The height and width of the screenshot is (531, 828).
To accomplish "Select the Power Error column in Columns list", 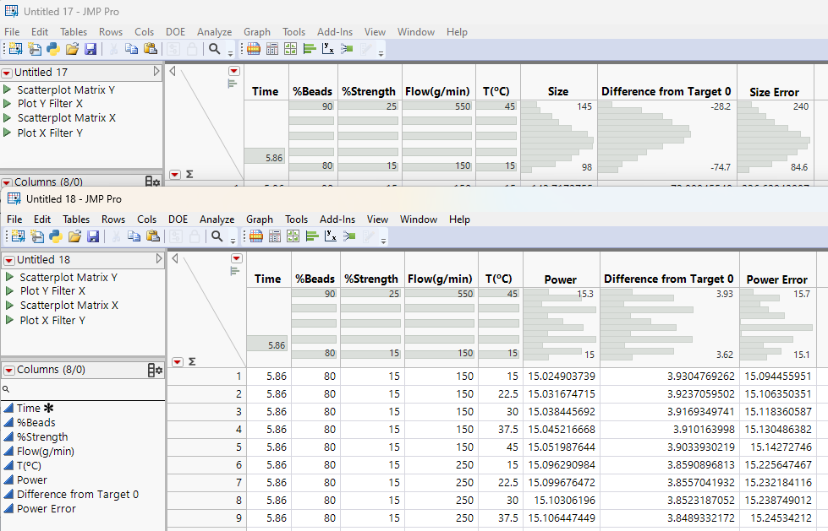I will pyautogui.click(x=46, y=509).
